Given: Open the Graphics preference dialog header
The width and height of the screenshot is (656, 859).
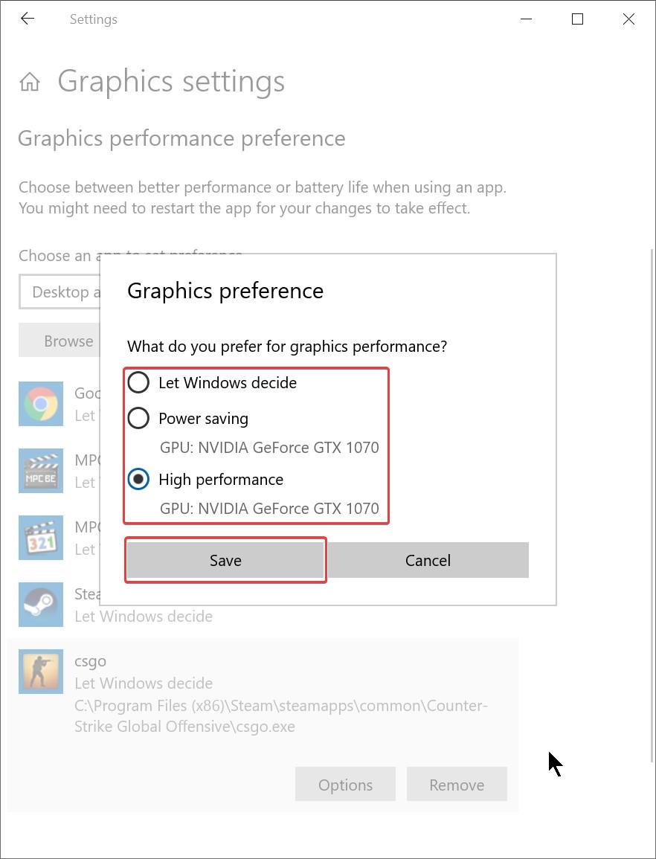Looking at the screenshot, I should coord(225,291).
